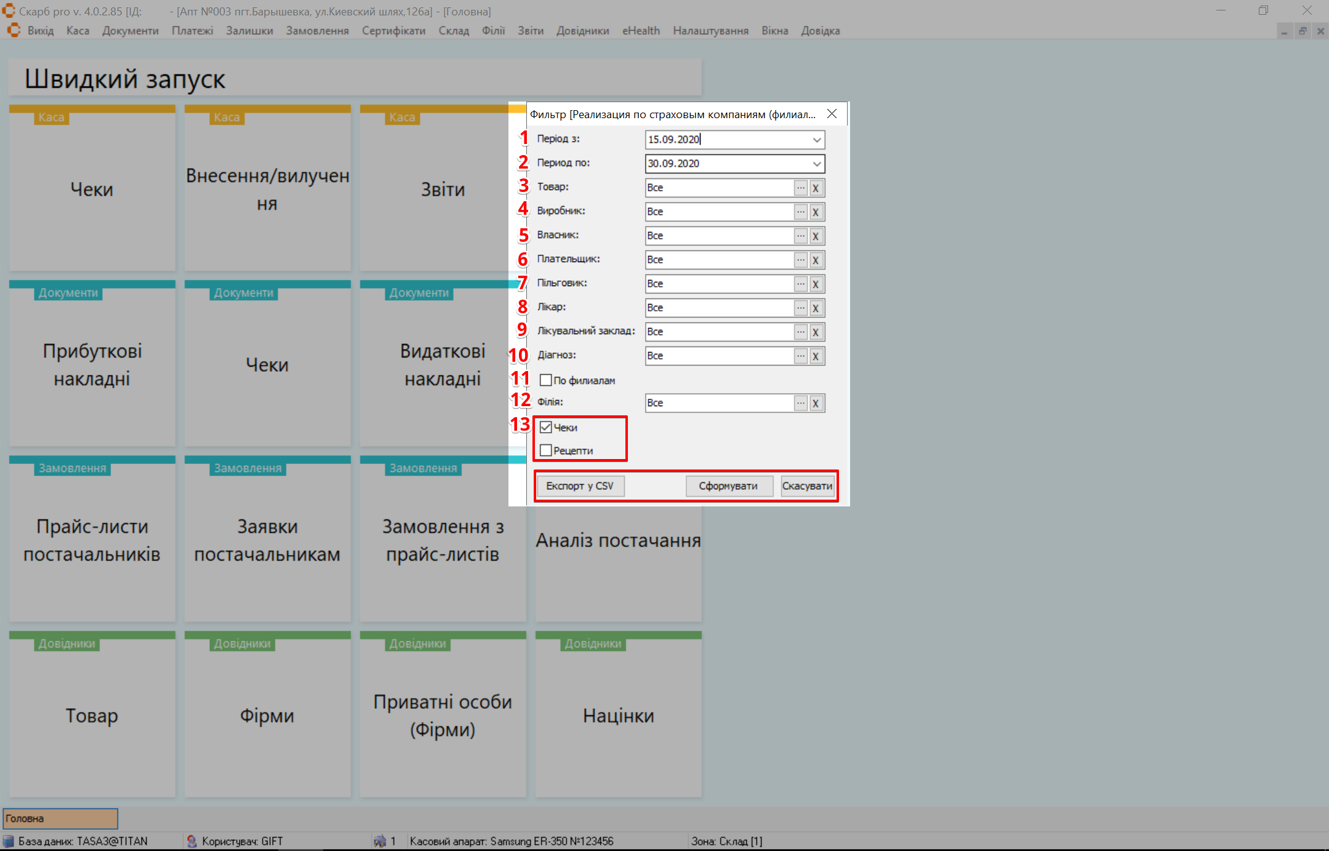Expand the Період з date dropdown

(x=816, y=140)
